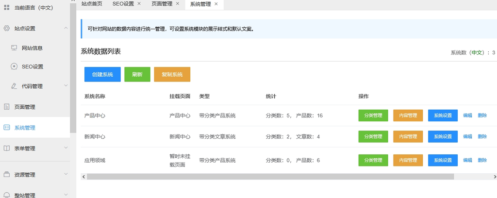Close the SEO设置 tab
497x198 pixels.
(139, 4)
